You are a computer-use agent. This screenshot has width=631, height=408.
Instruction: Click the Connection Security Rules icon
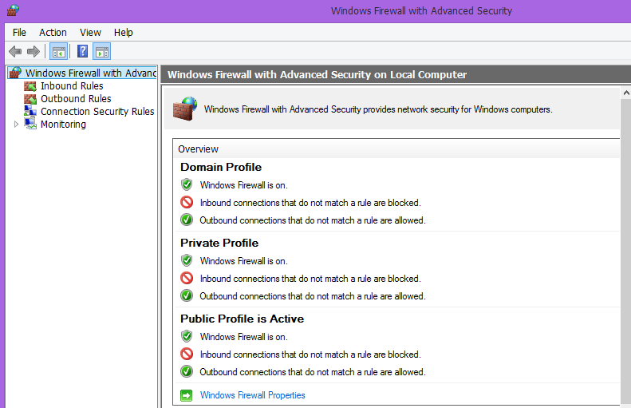point(30,111)
